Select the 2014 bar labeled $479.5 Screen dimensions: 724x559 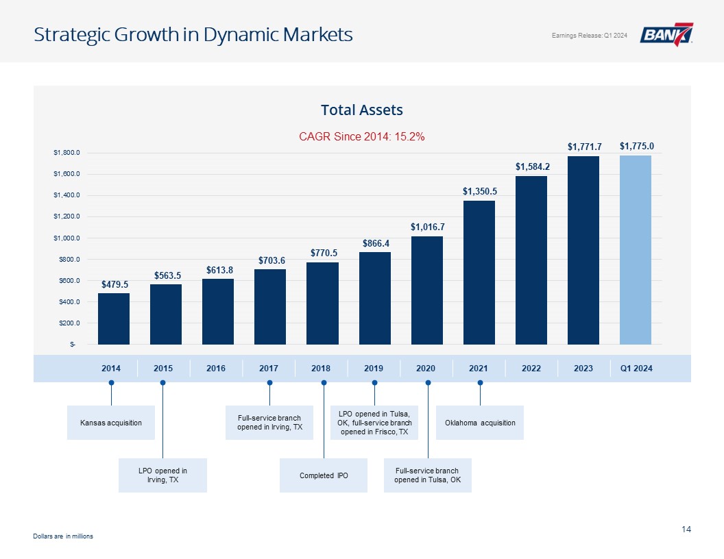pos(114,319)
